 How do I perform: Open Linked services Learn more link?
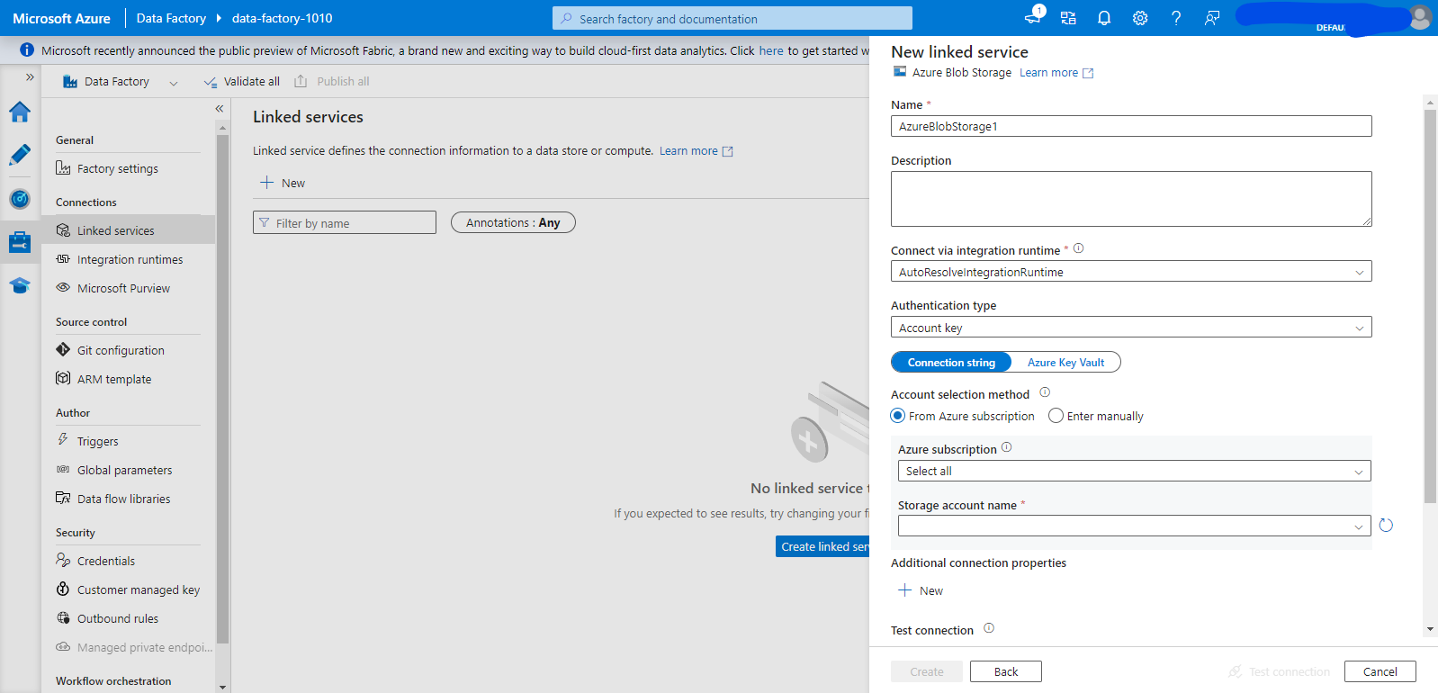[x=697, y=151]
